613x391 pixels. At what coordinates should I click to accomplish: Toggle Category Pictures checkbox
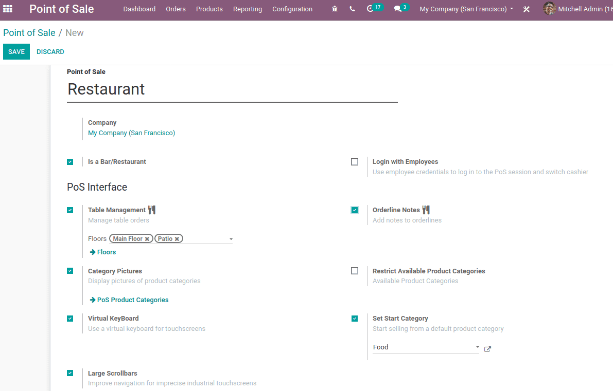pos(70,271)
